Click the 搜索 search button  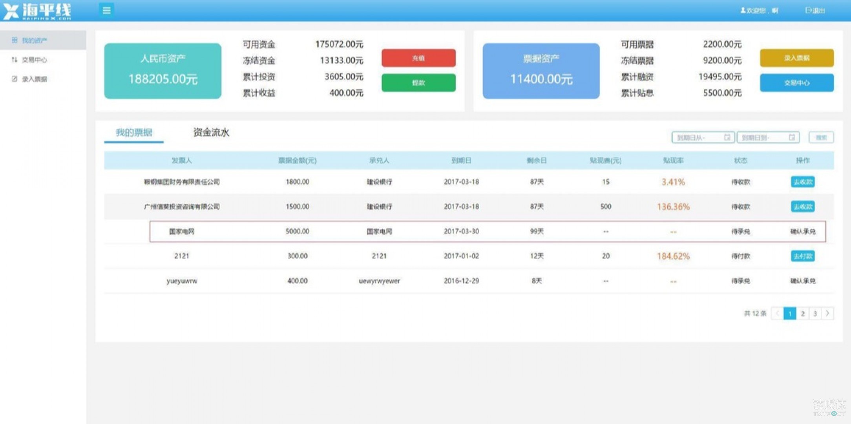(821, 137)
